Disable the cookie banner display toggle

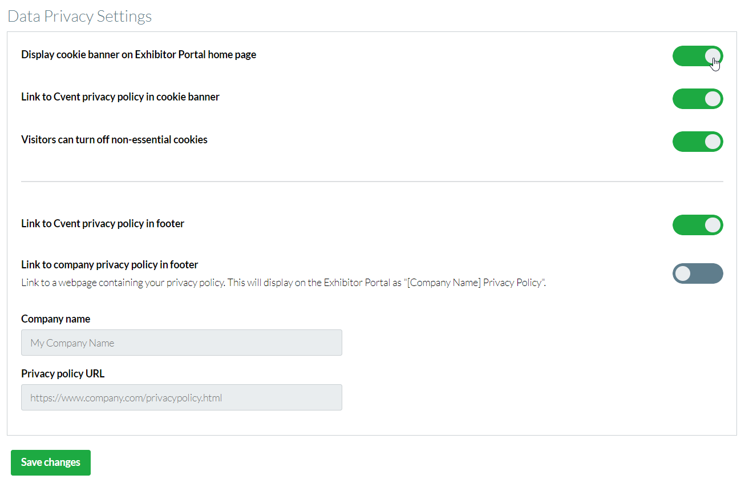pos(697,56)
